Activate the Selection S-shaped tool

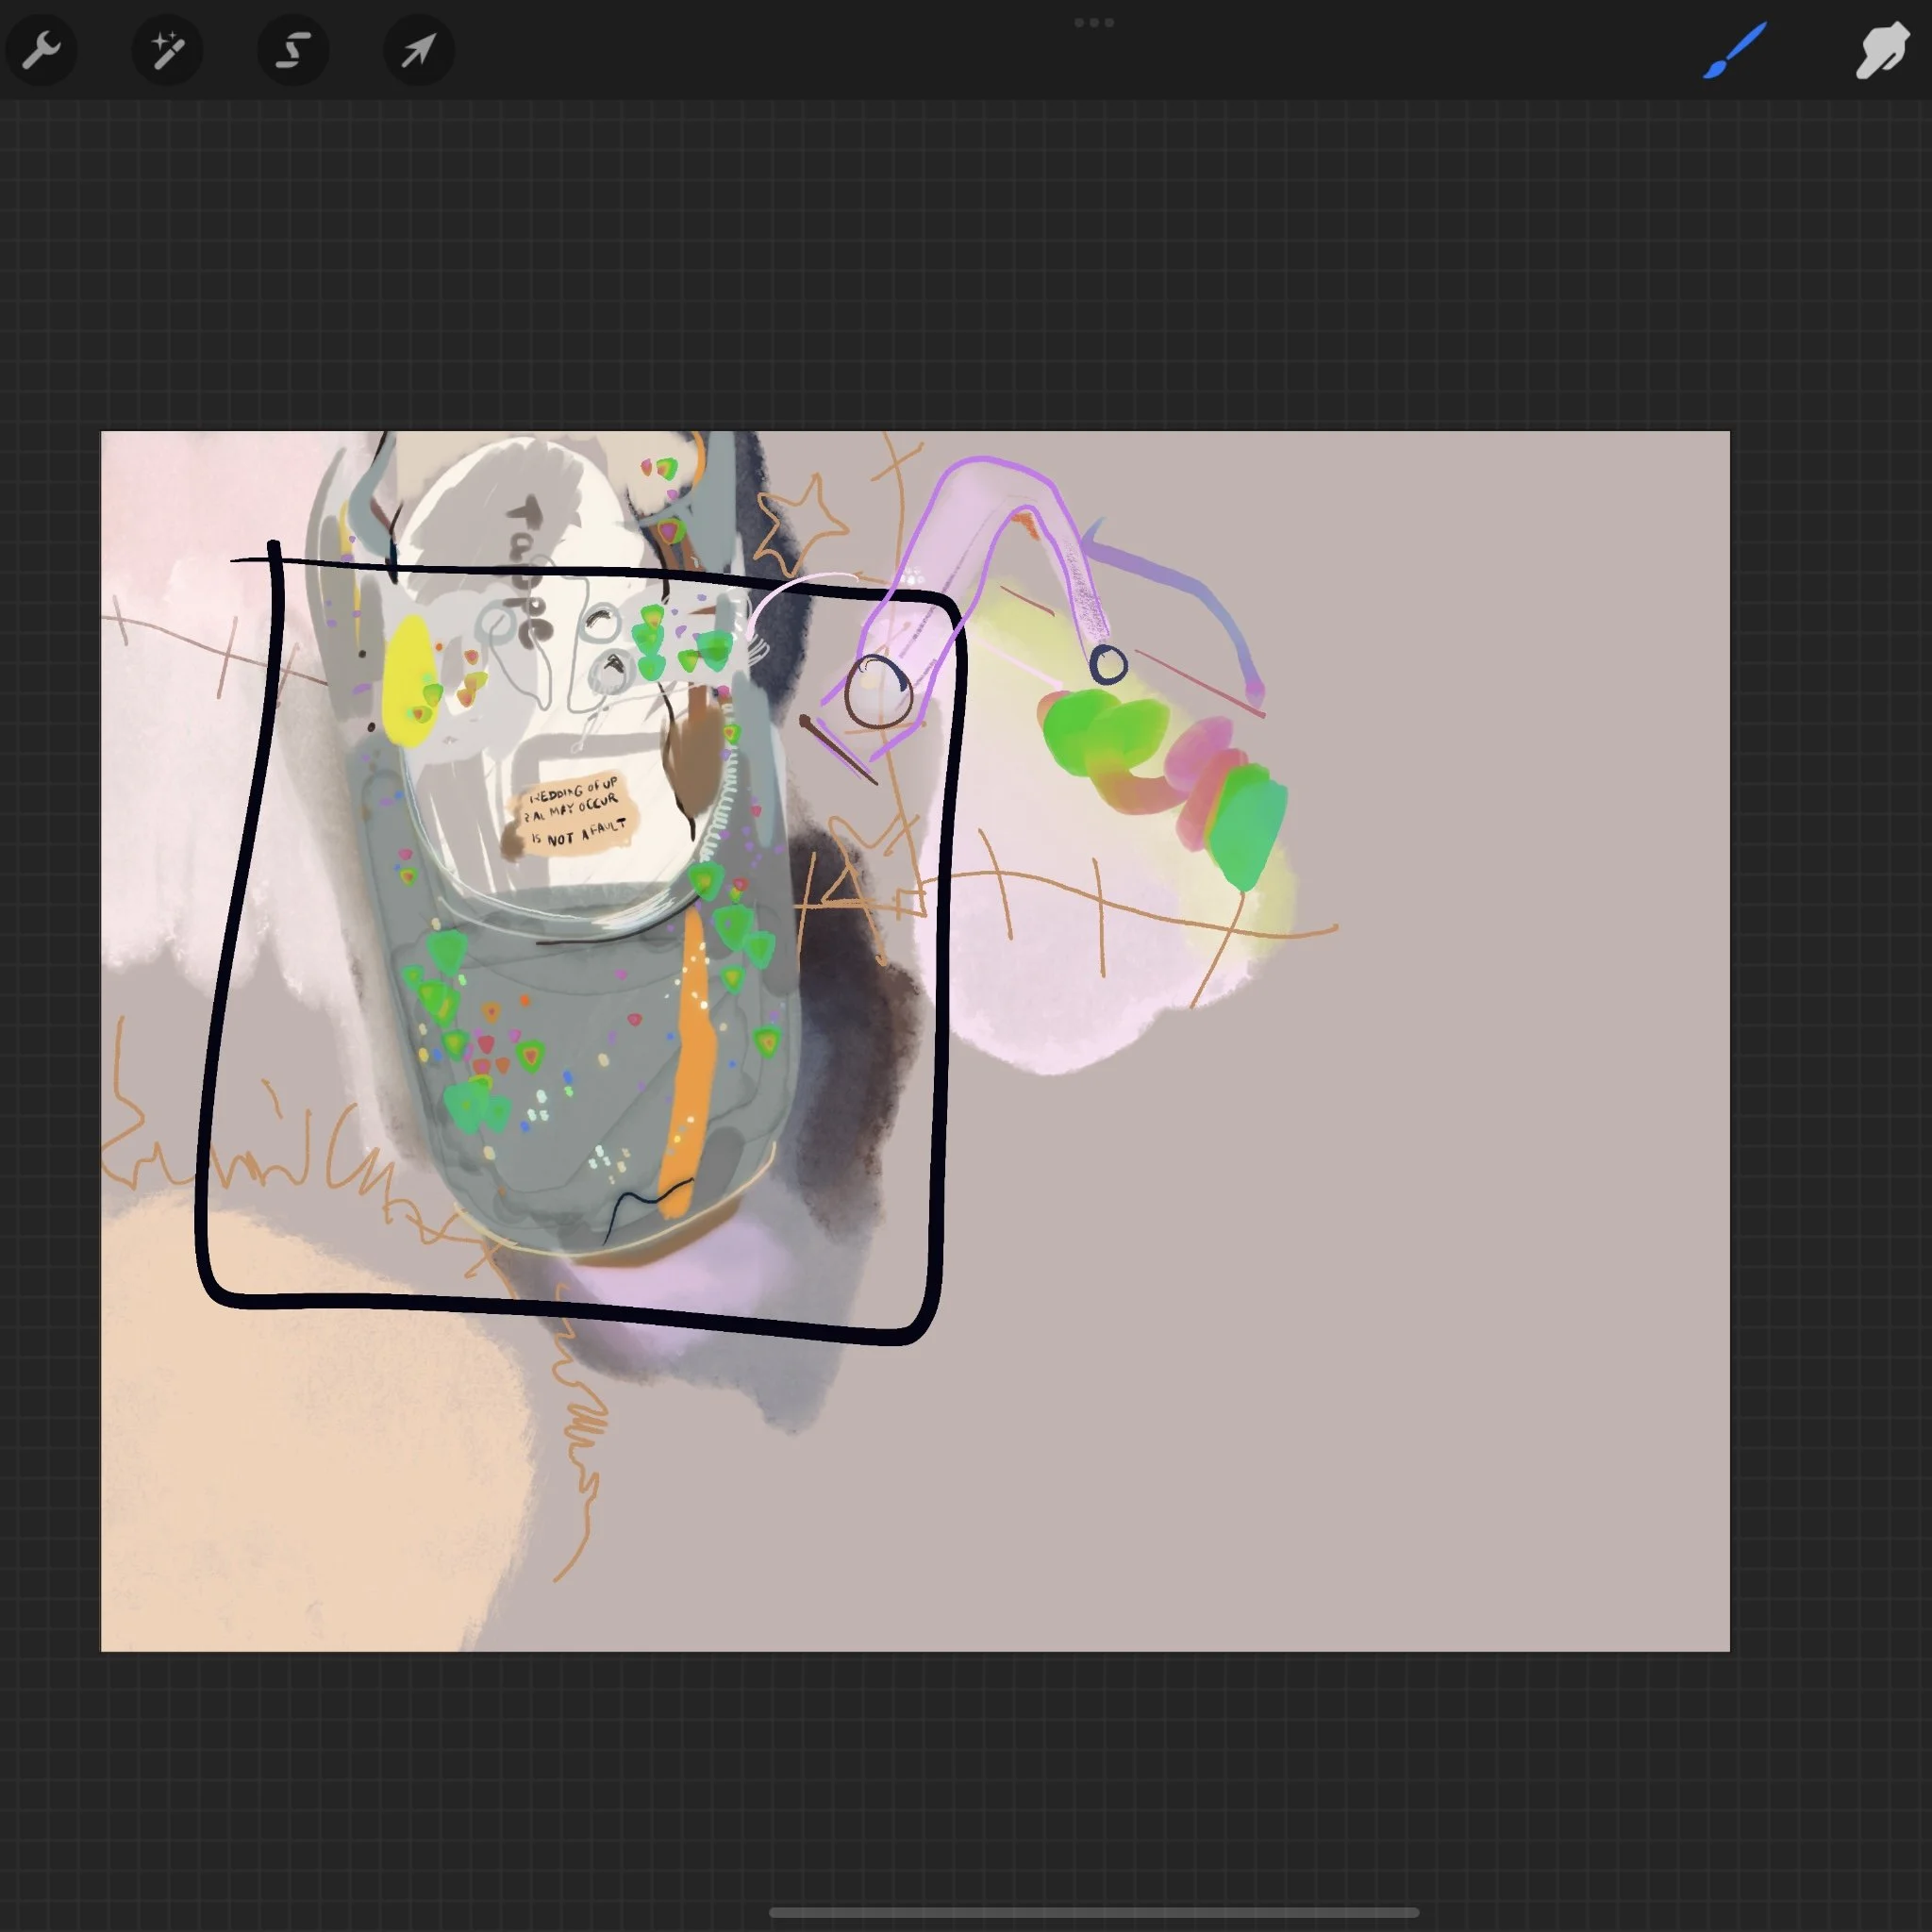[293, 50]
